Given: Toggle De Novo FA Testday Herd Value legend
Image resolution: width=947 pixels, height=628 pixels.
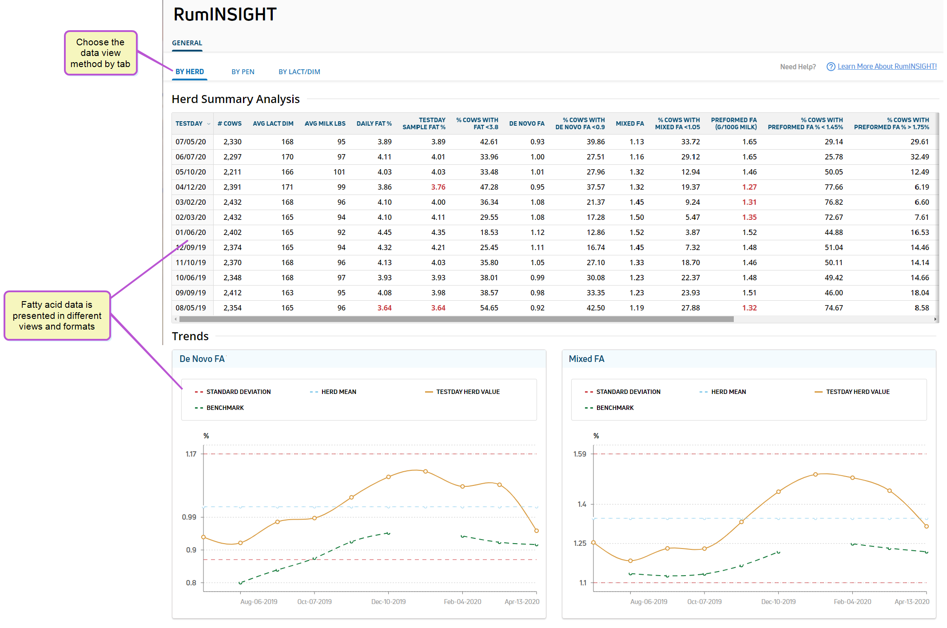Looking at the screenshot, I should coord(462,392).
